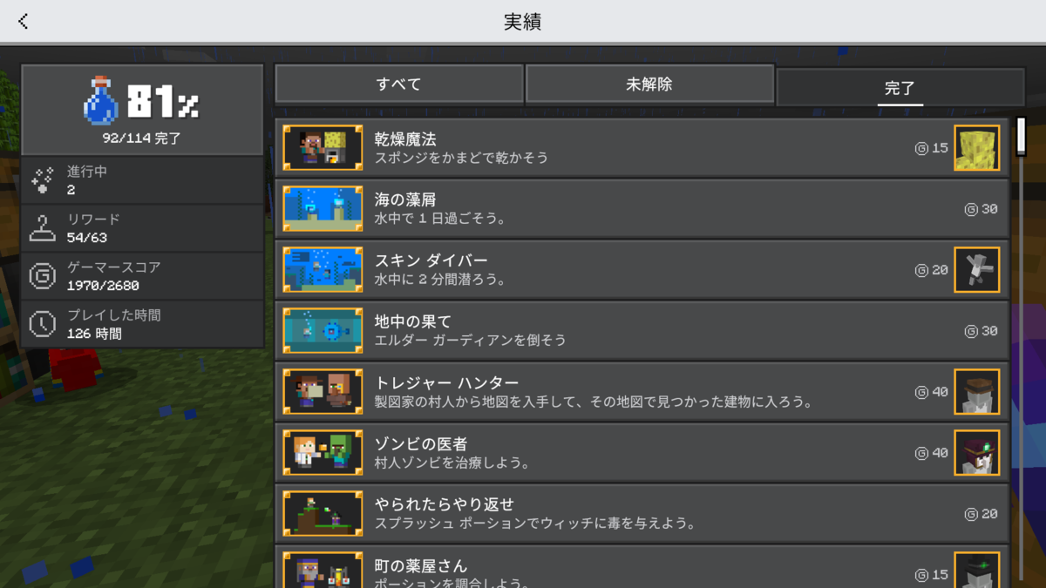
Task: Click the 進行中 sparkle icon
Action: (42, 180)
